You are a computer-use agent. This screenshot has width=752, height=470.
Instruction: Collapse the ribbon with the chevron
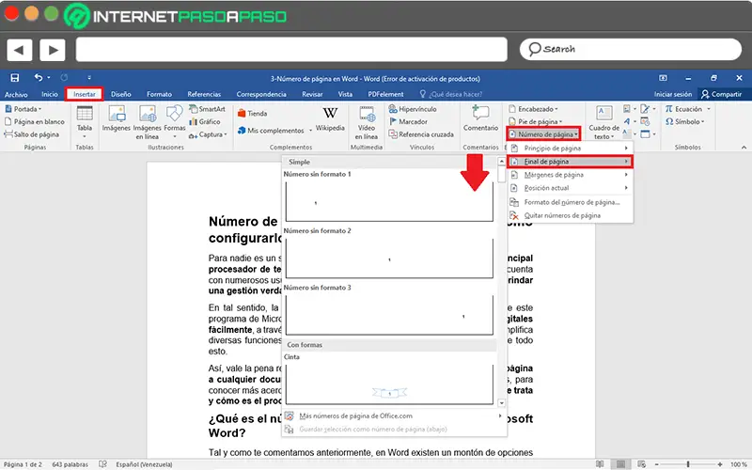click(x=744, y=148)
